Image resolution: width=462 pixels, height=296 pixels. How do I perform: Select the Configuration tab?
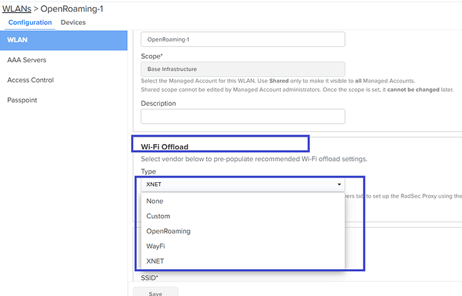click(x=30, y=22)
